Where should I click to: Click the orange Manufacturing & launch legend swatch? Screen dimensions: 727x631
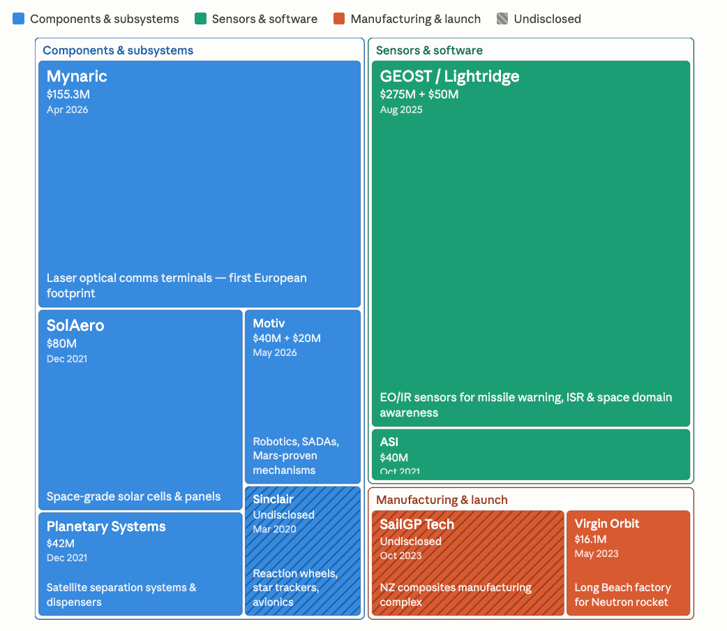tap(339, 19)
